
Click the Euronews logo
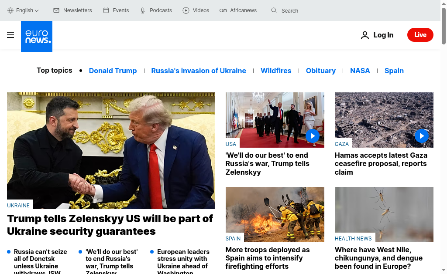[x=37, y=37]
